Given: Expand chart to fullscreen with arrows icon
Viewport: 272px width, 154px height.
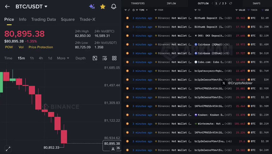Looking at the screenshot, I should coord(8,149).
